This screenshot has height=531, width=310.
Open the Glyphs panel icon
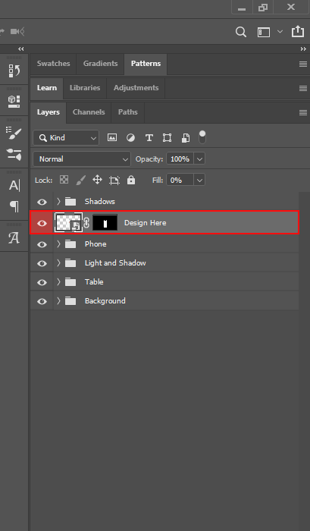14,237
